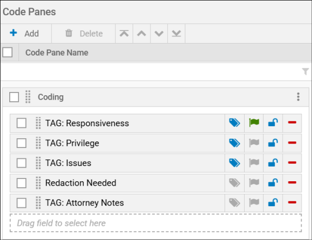Viewport: 312px width, 240px height.
Task: Open the Coding pane three-dot menu
Action: click(x=298, y=97)
